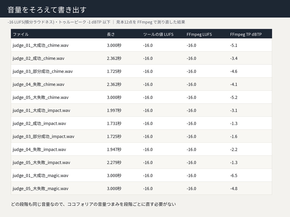
Task: Click the ファイル column header
Action: (x=21, y=34)
